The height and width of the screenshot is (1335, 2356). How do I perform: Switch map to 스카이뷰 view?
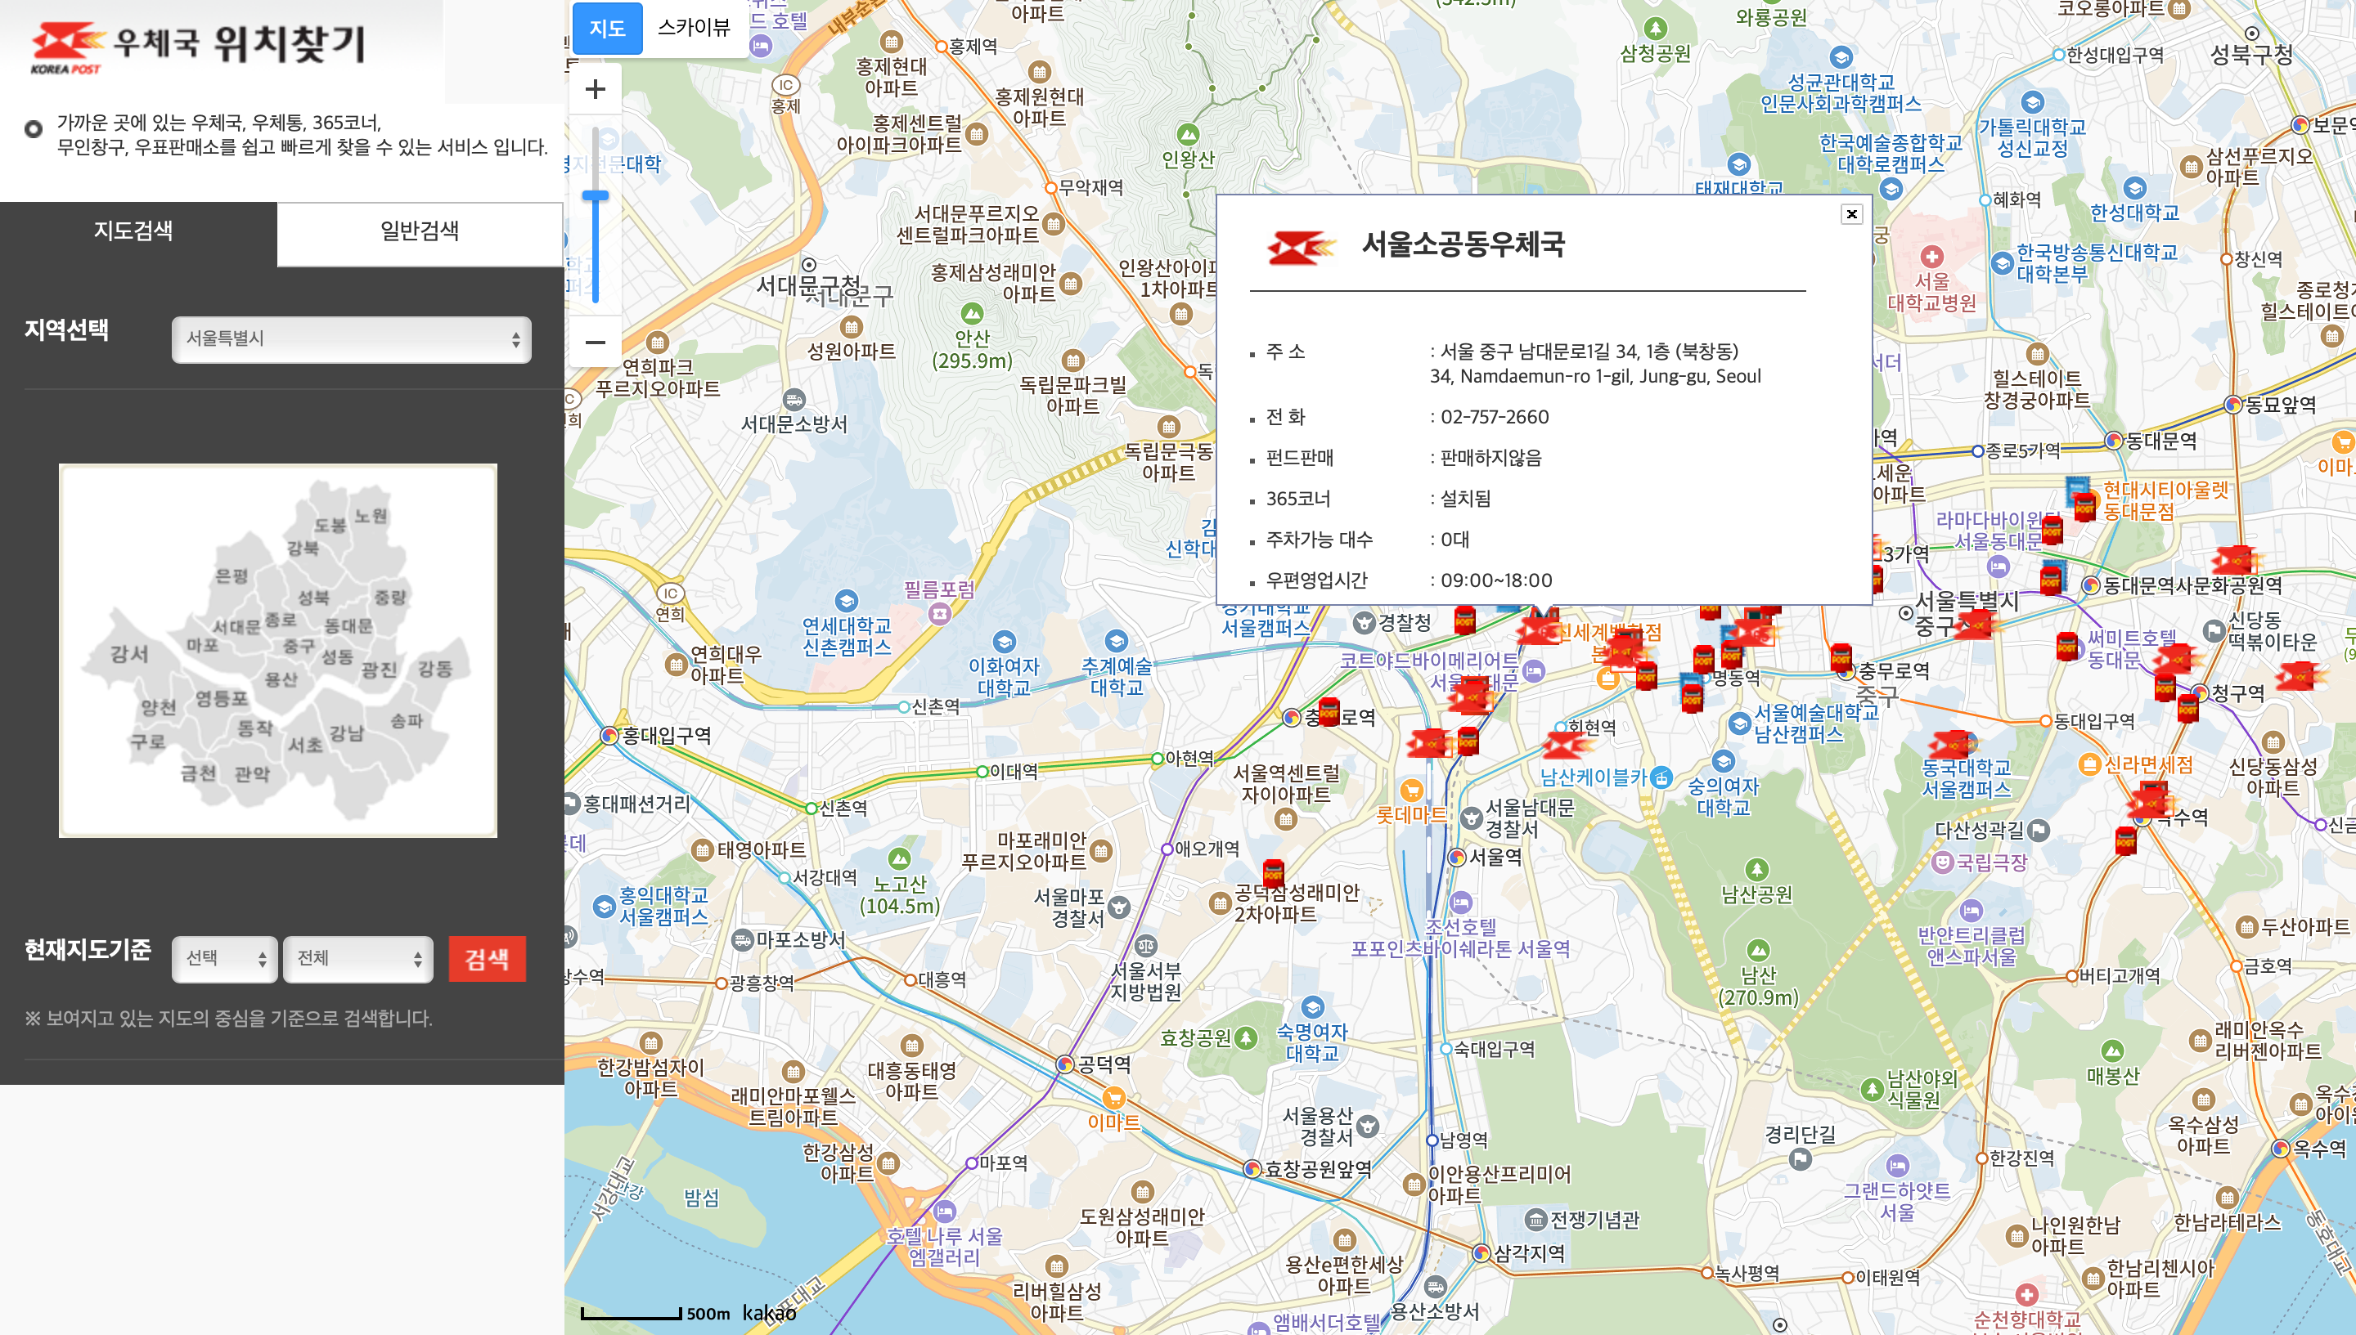694,28
